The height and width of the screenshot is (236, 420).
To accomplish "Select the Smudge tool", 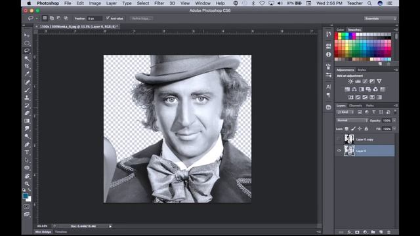I will [x=27, y=128].
